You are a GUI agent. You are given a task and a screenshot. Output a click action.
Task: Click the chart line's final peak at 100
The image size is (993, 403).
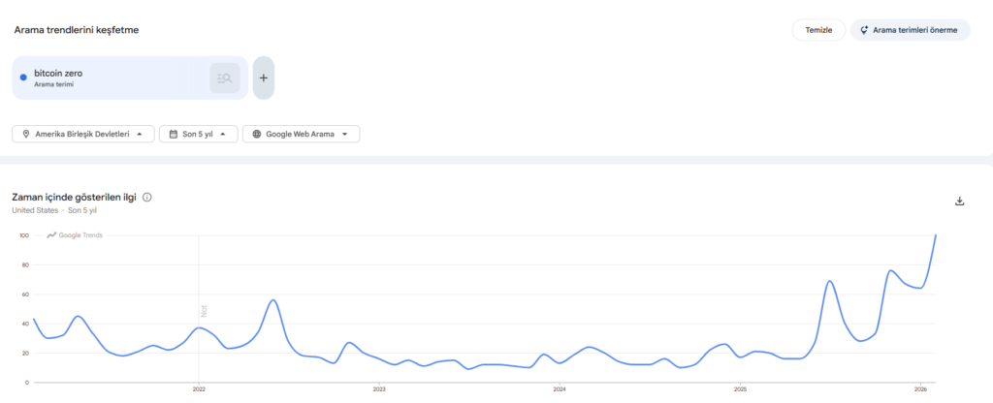(x=936, y=235)
